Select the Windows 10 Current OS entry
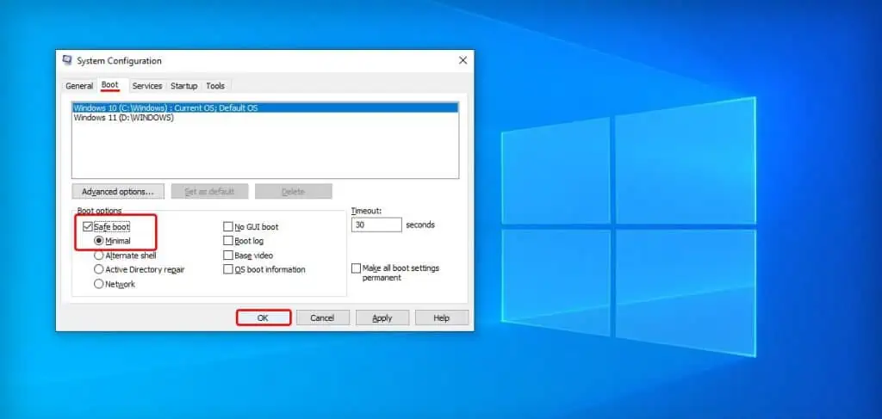 pyautogui.click(x=165, y=108)
